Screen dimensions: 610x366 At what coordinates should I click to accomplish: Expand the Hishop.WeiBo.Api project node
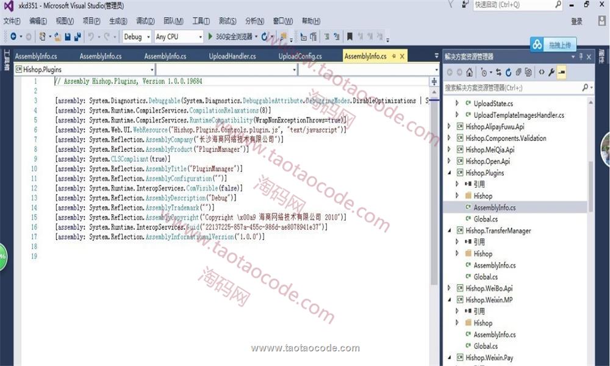(450, 288)
